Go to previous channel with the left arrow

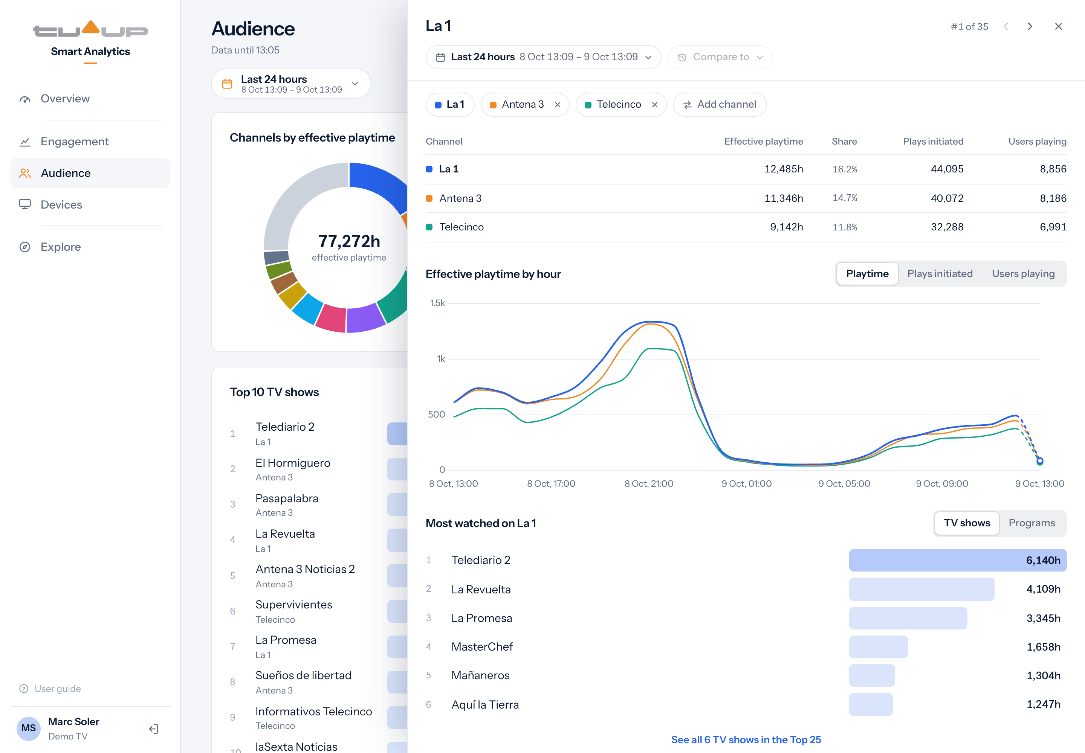[x=1006, y=26]
